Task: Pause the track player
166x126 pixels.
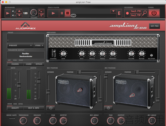Action: [x=62, y=13]
